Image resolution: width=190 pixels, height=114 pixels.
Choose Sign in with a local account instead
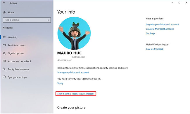75,94
